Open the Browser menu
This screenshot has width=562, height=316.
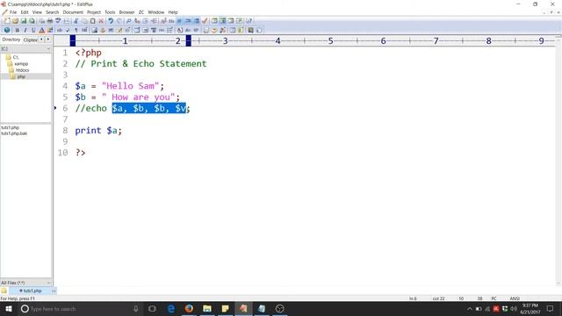pyautogui.click(x=126, y=12)
